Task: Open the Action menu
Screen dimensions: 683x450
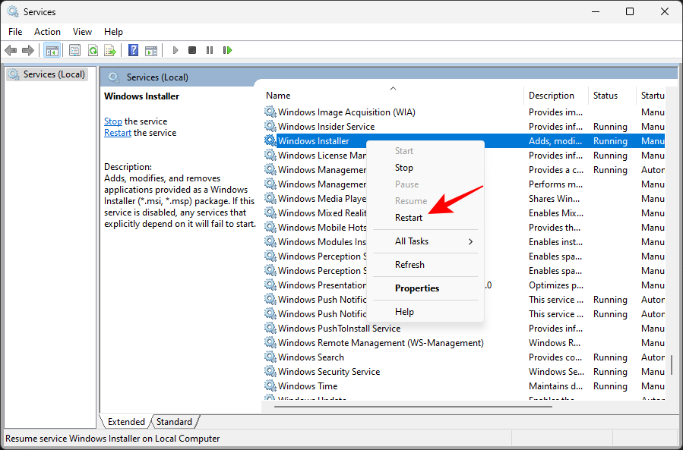Action: (x=47, y=32)
